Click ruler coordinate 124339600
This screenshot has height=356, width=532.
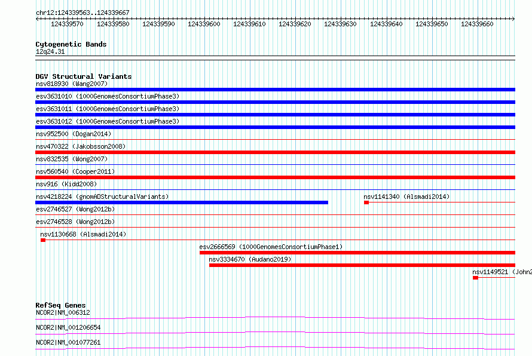click(x=204, y=24)
